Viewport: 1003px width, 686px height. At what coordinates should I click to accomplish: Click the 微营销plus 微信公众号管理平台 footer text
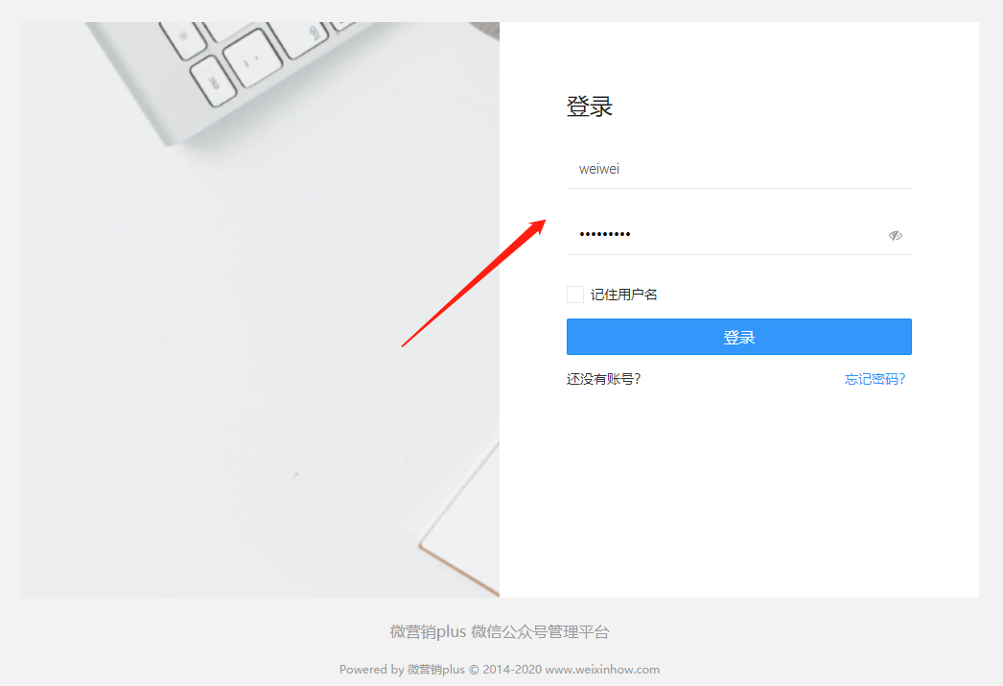[500, 632]
